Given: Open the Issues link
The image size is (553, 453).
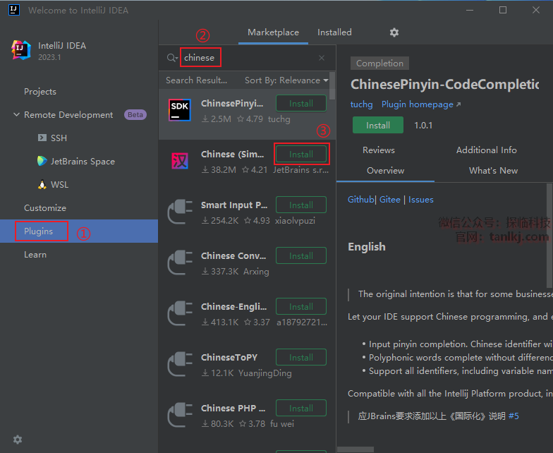Looking at the screenshot, I should coord(420,199).
